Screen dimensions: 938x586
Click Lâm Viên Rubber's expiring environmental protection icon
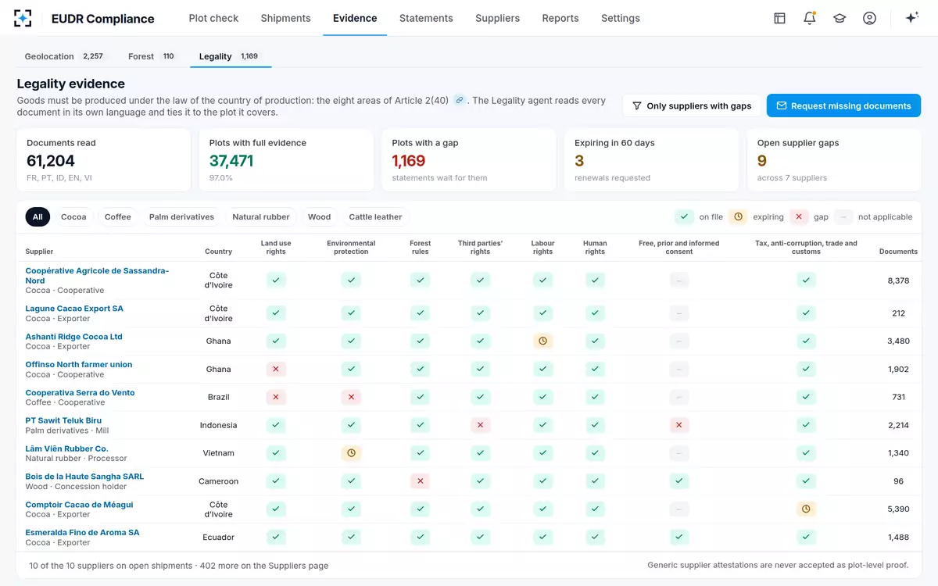pos(351,453)
